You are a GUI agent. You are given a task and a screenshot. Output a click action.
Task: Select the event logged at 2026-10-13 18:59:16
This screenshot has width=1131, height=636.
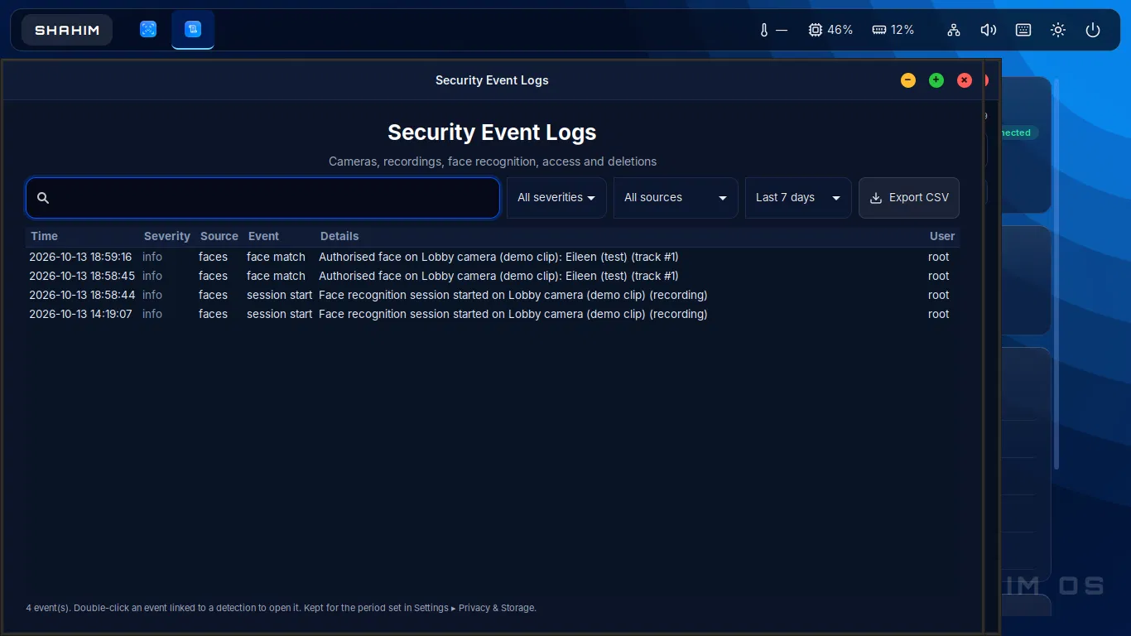[x=493, y=257]
